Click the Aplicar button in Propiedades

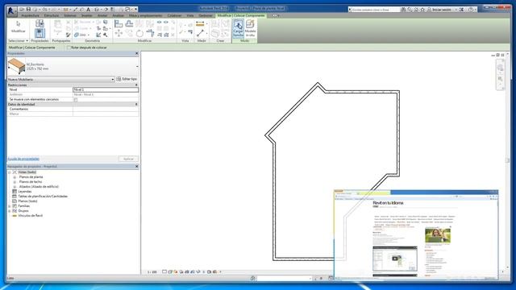128,159
